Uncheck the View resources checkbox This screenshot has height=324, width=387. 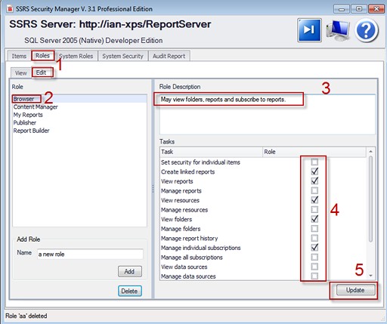click(314, 200)
